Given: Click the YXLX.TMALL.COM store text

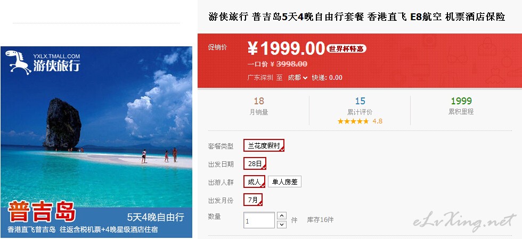Looking at the screenshot, I should coord(57,56).
